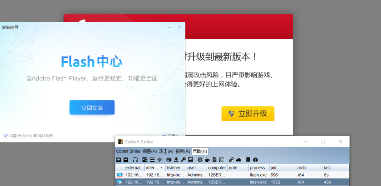The height and width of the screenshot is (186, 381).
Task: Sort by the last column header
Action: click(x=336, y=168)
